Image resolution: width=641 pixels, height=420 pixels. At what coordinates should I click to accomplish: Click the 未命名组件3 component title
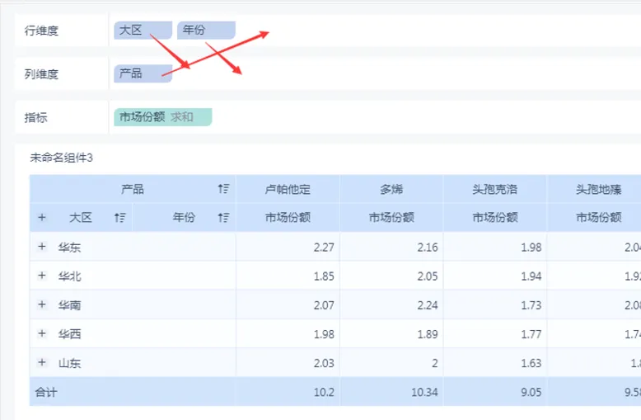(x=61, y=158)
